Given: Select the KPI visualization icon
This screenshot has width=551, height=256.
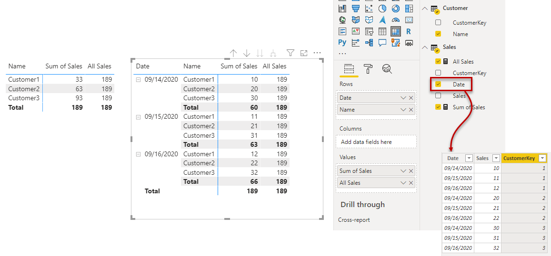Looking at the screenshot, I should (356, 31).
